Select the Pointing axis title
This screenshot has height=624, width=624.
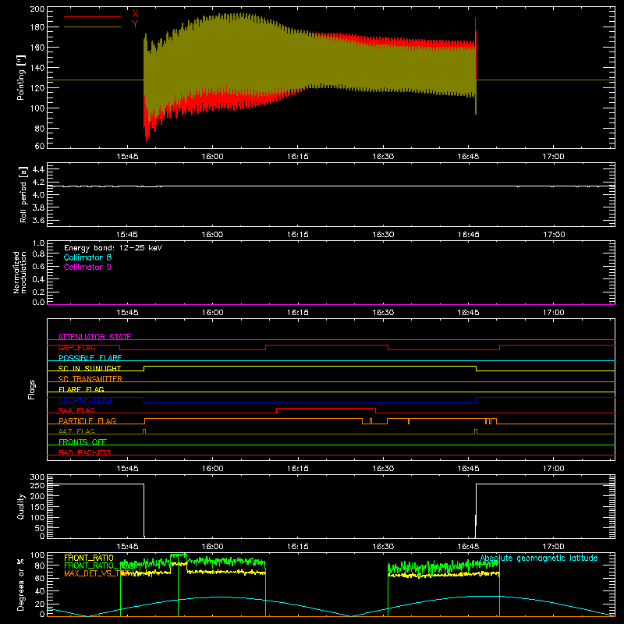click(21, 77)
